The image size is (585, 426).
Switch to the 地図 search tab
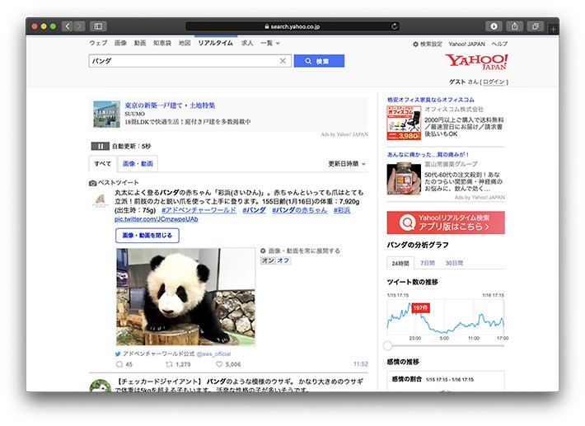coord(185,44)
